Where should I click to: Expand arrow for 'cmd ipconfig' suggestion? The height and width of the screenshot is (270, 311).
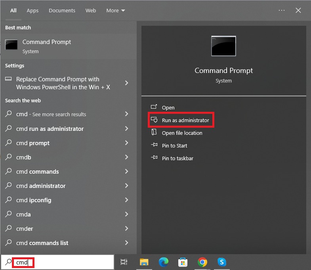tap(126, 200)
